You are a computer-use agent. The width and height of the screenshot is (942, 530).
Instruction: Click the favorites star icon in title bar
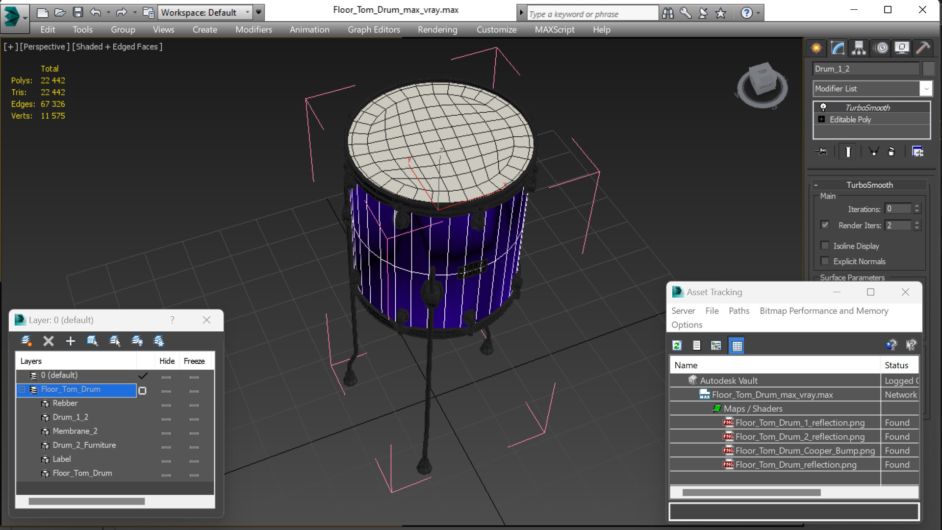(720, 13)
